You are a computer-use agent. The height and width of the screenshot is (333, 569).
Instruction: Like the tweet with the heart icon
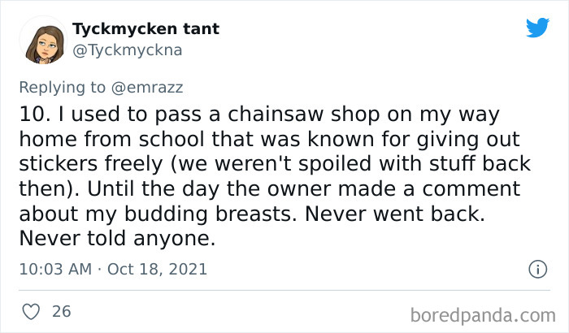[x=30, y=311]
